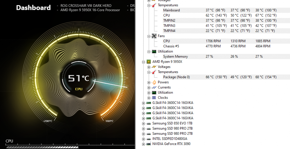Click the Powers label
This screenshot has width=290, height=149.
click(x=163, y=82)
